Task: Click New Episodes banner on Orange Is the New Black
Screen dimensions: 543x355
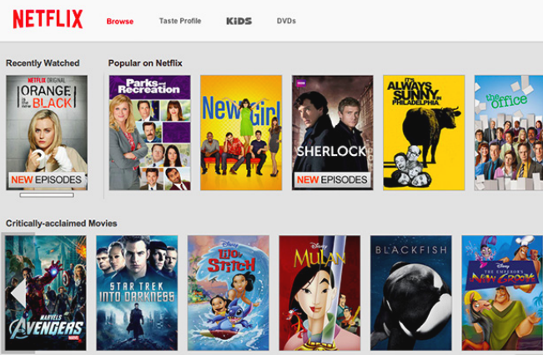Action: click(47, 180)
